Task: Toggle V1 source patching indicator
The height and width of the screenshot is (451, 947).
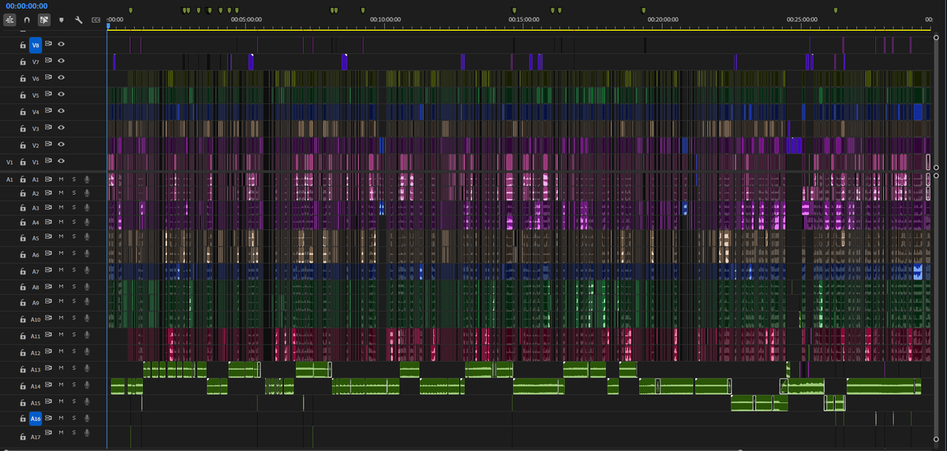Action: 10,162
